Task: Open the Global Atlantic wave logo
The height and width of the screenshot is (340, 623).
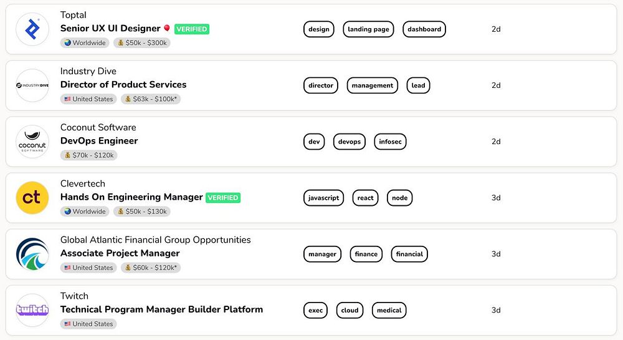Action: coord(32,254)
